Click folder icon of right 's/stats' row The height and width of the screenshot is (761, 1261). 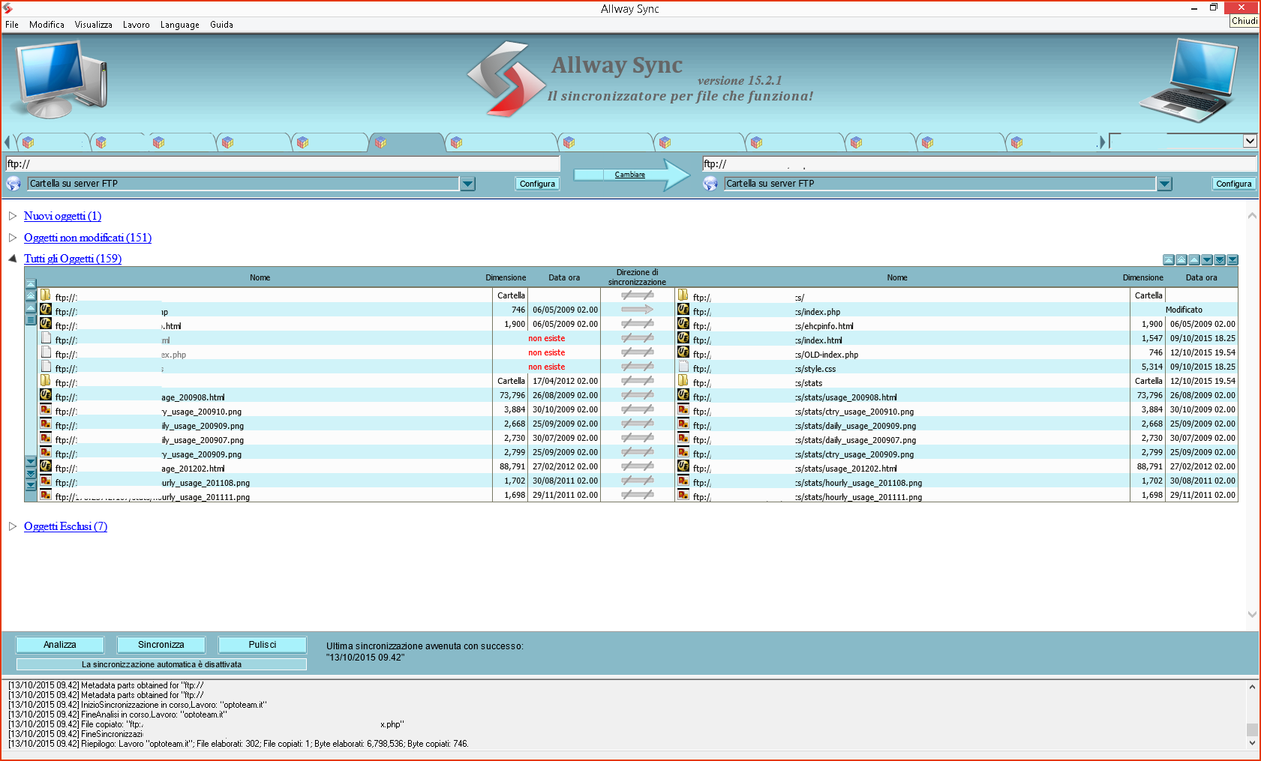point(683,381)
